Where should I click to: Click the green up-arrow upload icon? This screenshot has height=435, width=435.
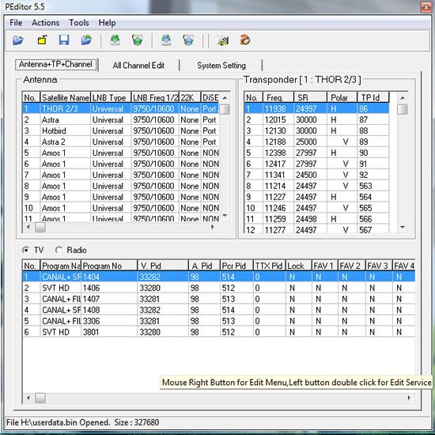point(138,40)
